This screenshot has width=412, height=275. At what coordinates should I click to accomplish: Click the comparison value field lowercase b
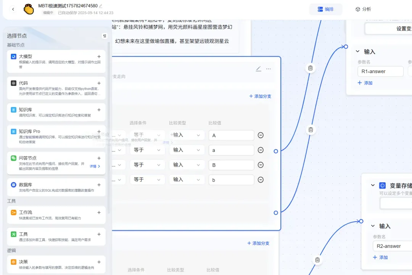pos(232,180)
